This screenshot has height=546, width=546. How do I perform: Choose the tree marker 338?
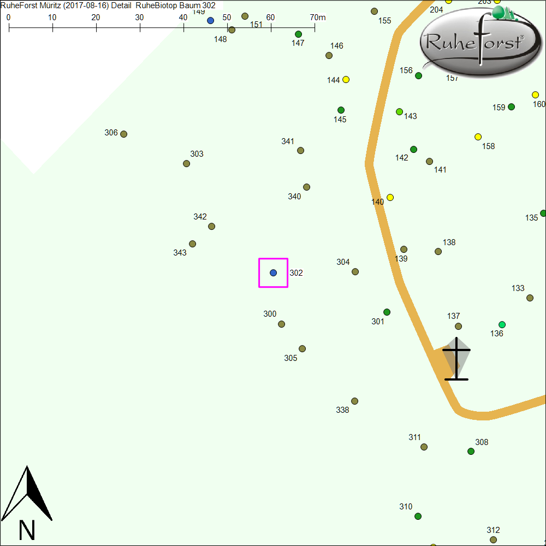tap(354, 401)
